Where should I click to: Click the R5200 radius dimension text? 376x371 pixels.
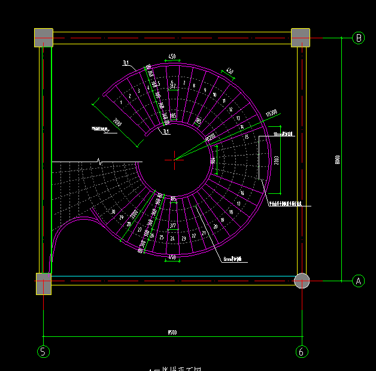(x=271, y=112)
